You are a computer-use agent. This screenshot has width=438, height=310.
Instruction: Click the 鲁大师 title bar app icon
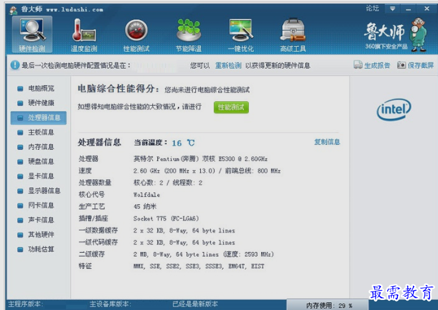(13, 10)
